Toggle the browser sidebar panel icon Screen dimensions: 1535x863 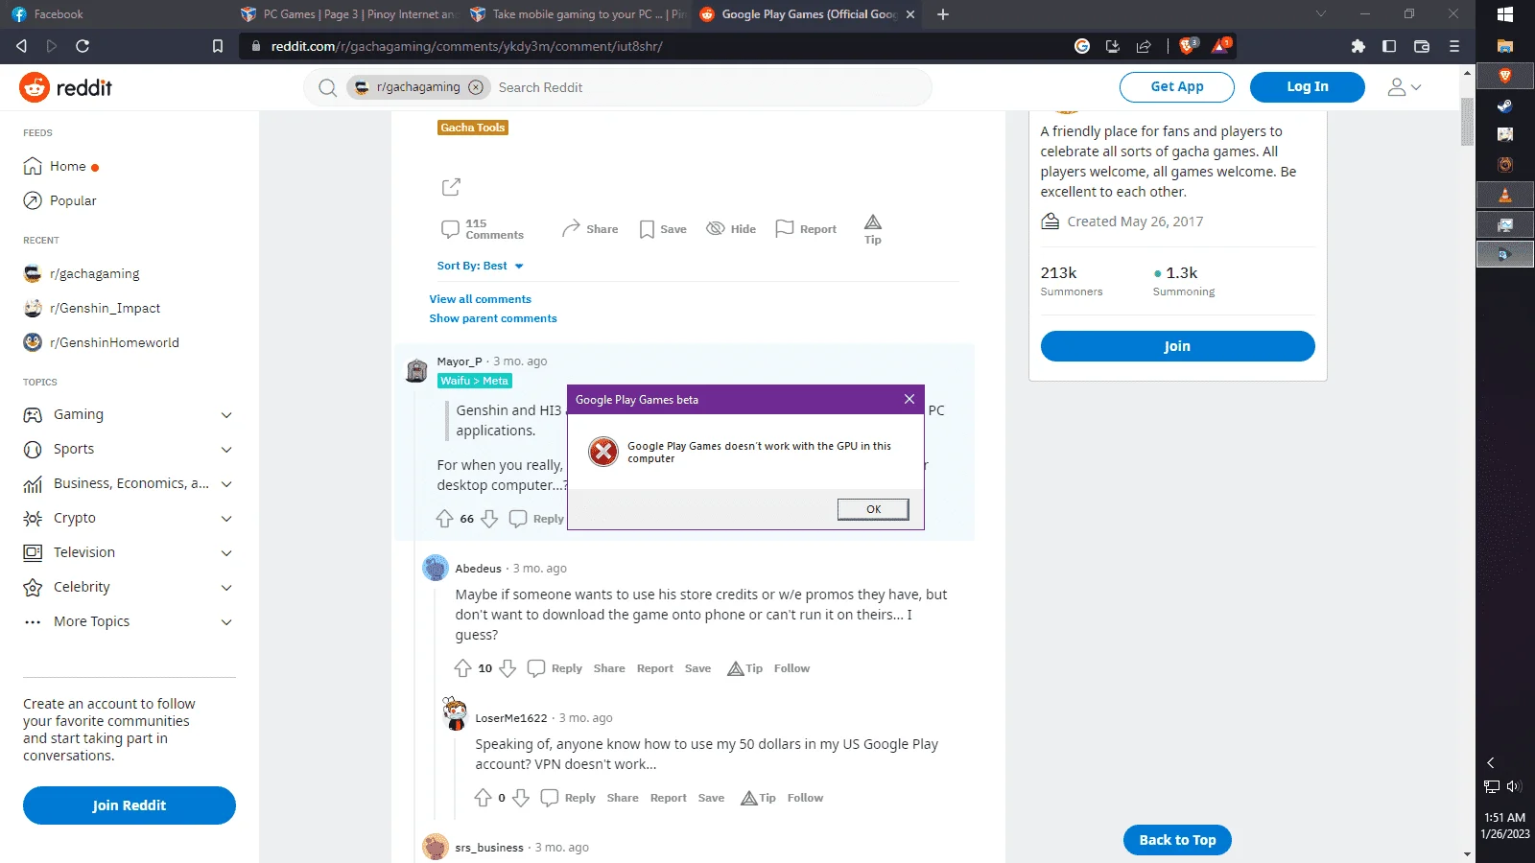[1388, 46]
